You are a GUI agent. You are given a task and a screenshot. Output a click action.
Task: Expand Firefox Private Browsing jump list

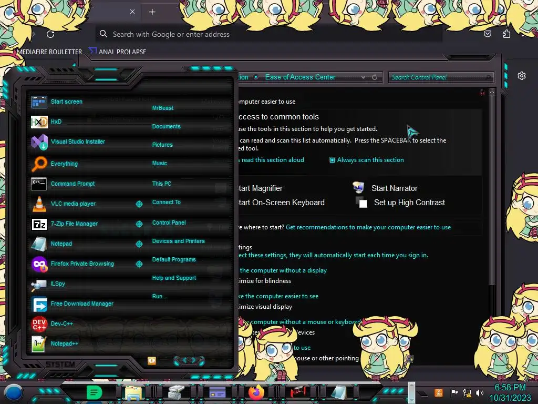[139, 264]
